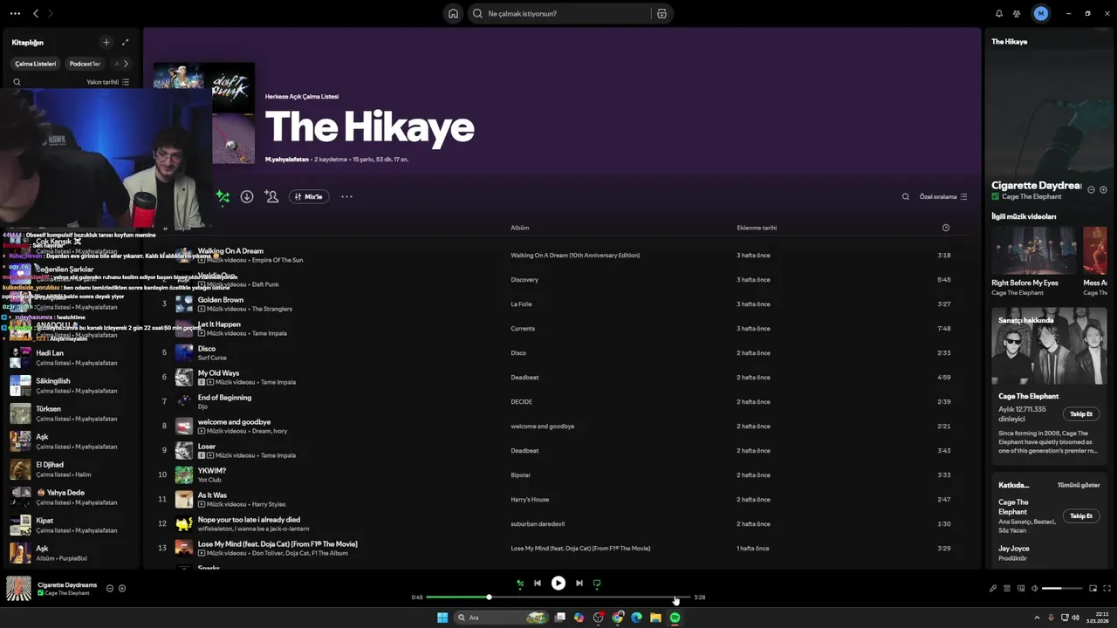1117x628 pixels.
Task: Open Microsoft Edge in the taskbar
Action: (x=636, y=618)
